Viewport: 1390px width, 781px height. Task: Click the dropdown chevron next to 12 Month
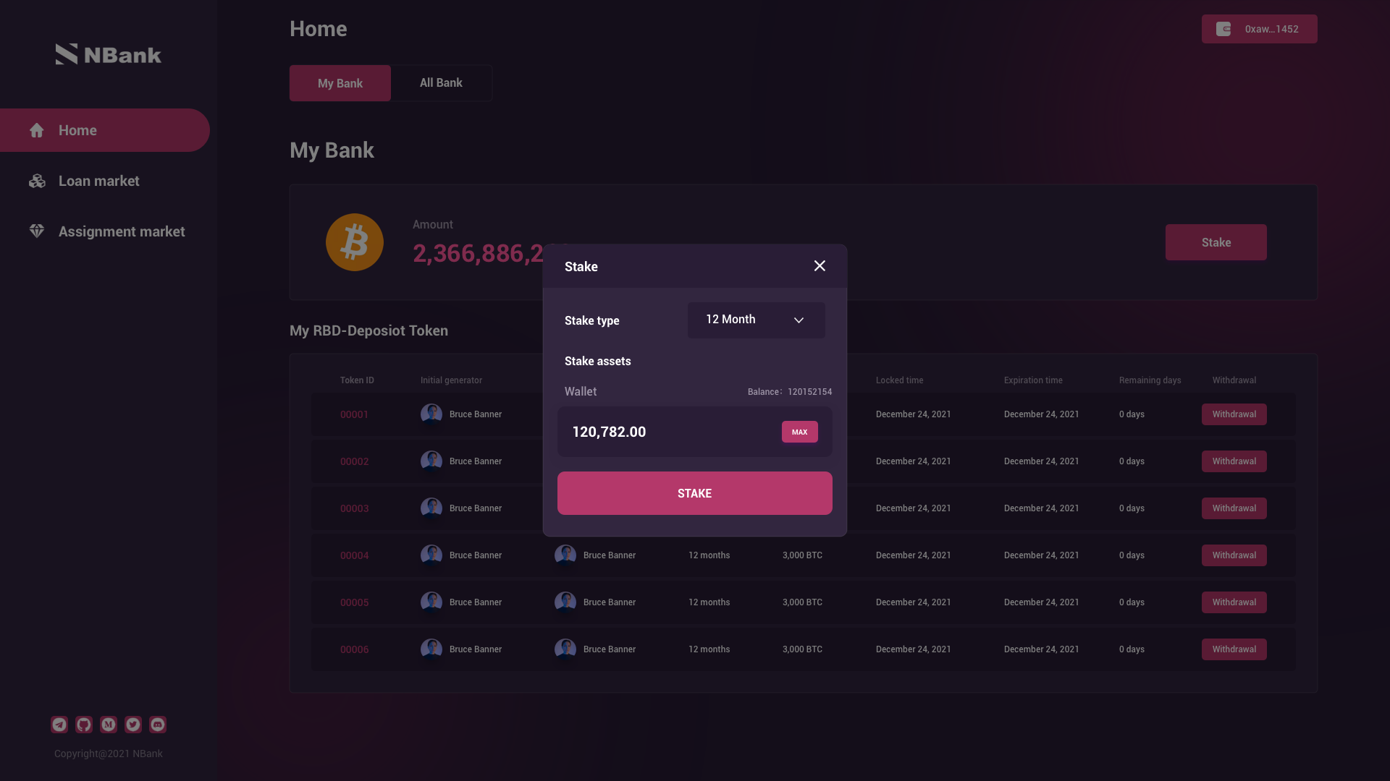tap(799, 320)
